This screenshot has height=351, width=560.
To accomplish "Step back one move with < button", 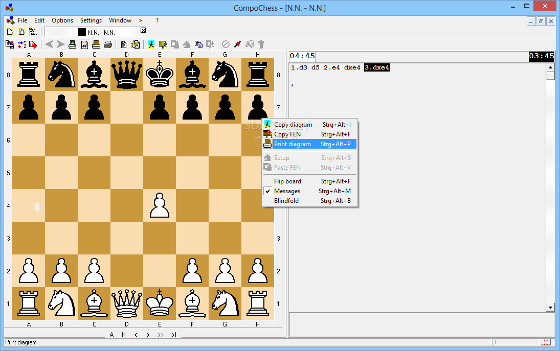I will 136,335.
